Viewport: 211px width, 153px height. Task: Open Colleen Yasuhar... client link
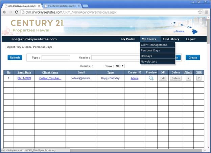tap(50, 78)
